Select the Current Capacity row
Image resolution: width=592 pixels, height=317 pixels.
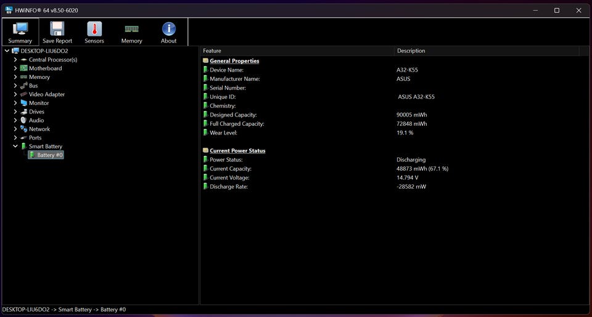pos(395,169)
